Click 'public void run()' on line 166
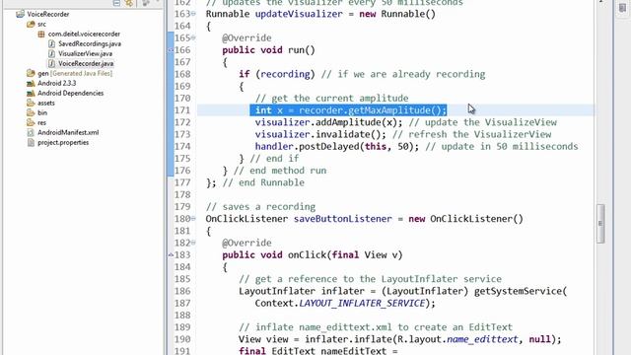This screenshot has height=355, width=631. point(268,50)
